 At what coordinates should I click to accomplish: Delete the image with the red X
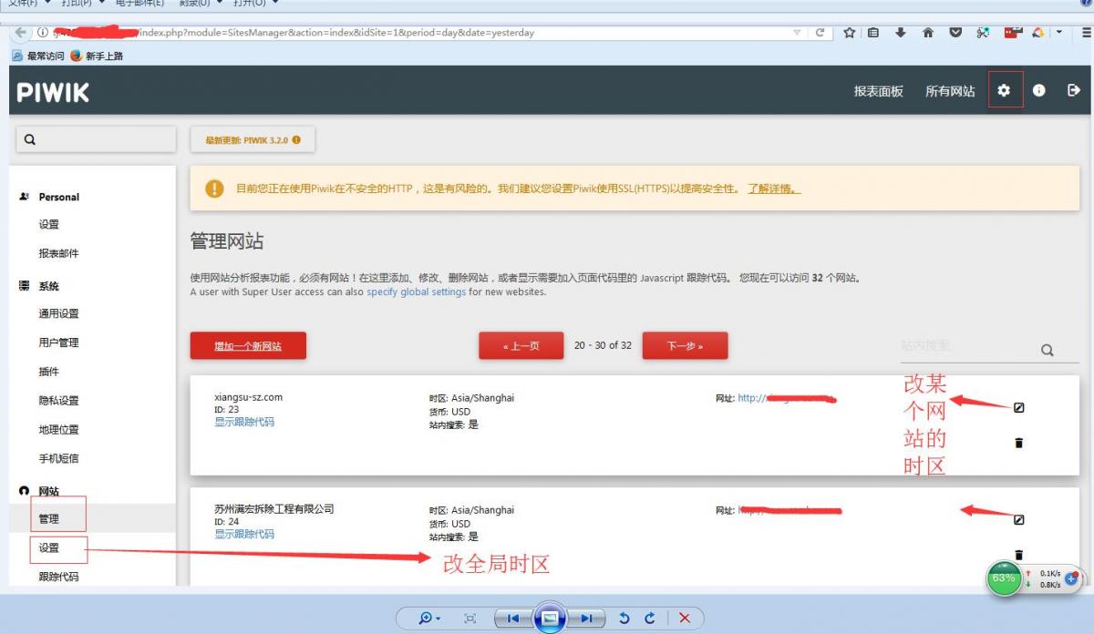[x=685, y=619]
